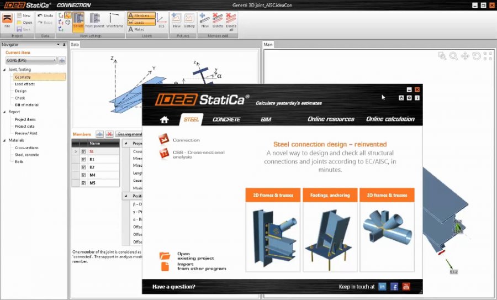The width and height of the screenshot is (497, 300).
Task: Collapse the Joint, footing tree node
Action: pos(4,70)
